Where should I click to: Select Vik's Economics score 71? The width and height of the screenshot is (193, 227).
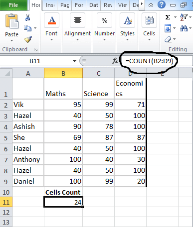coord(130,105)
